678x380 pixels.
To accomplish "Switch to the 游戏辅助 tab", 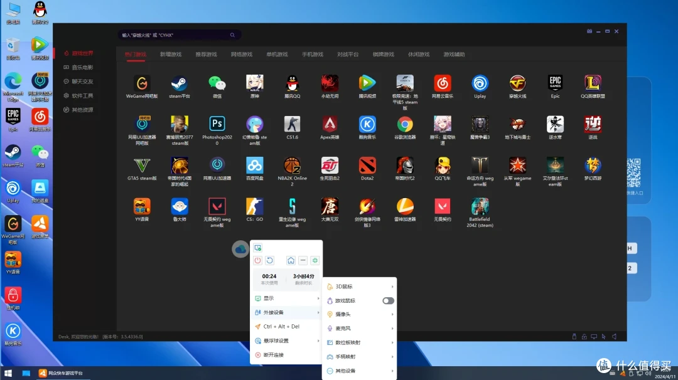I will [454, 55].
